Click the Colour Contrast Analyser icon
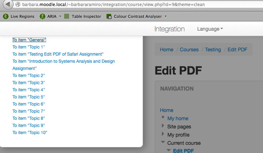 click(109, 16)
